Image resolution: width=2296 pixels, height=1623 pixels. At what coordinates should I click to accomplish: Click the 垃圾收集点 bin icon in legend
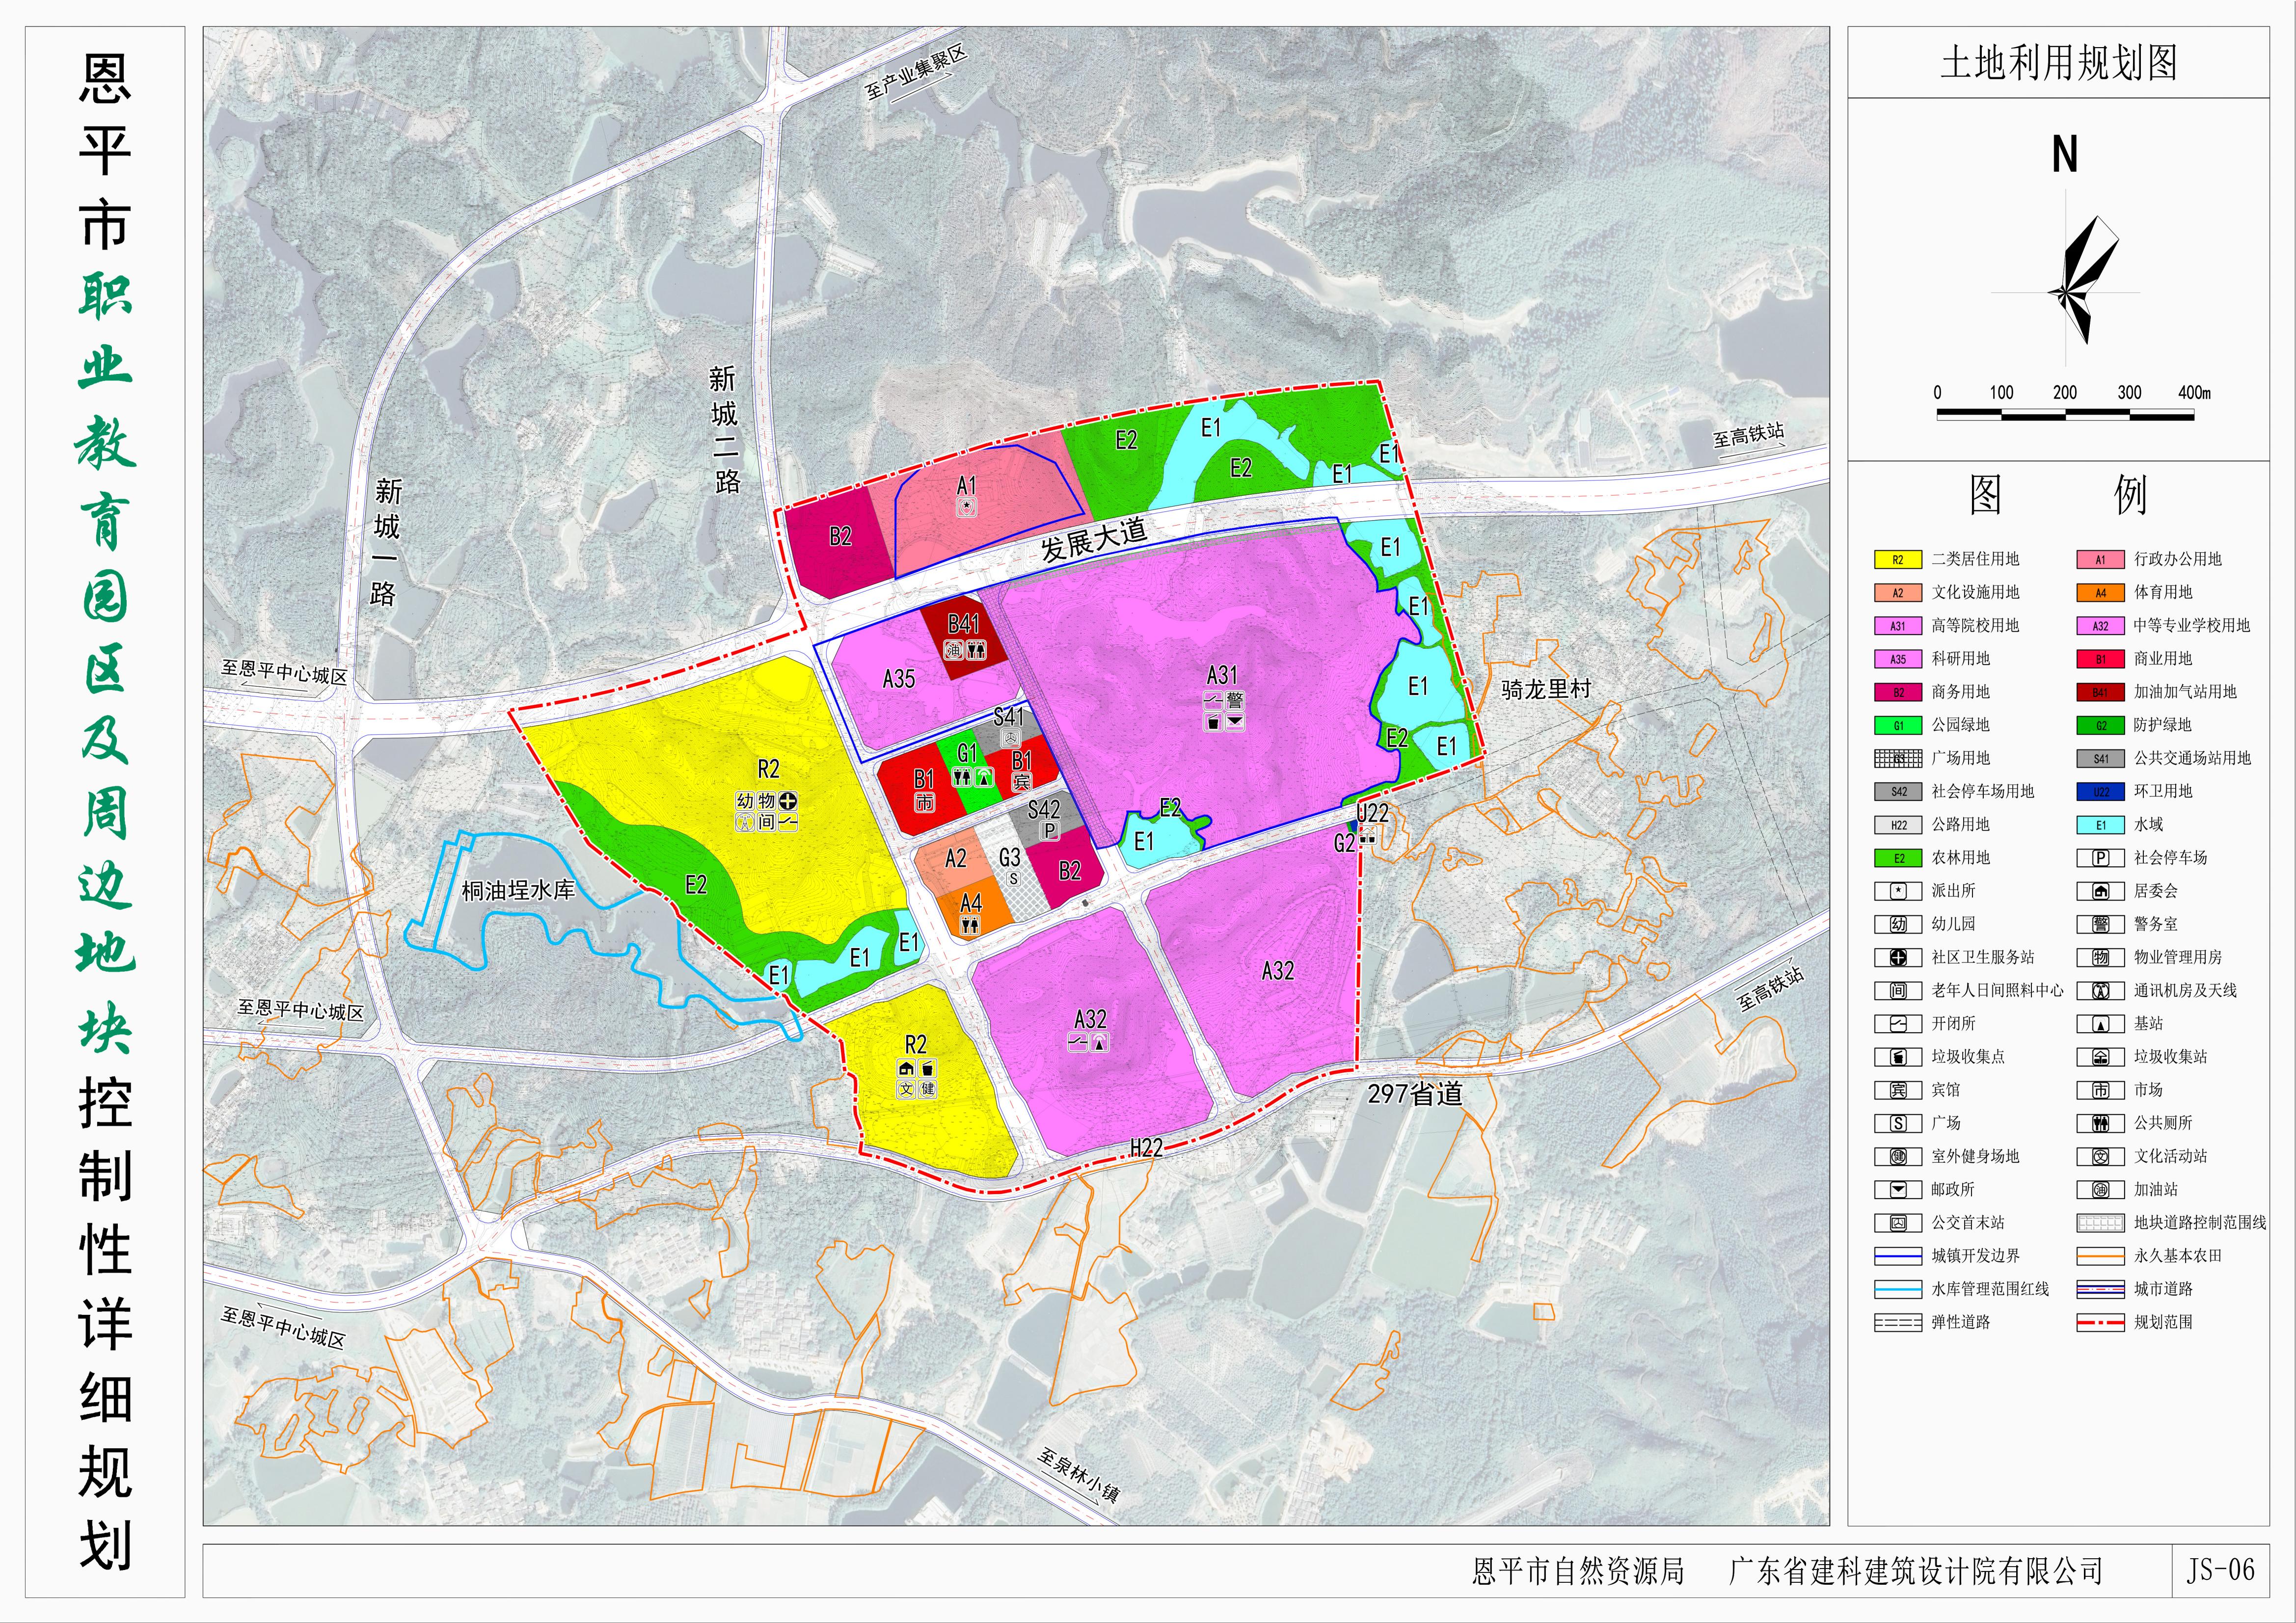click(1898, 1057)
